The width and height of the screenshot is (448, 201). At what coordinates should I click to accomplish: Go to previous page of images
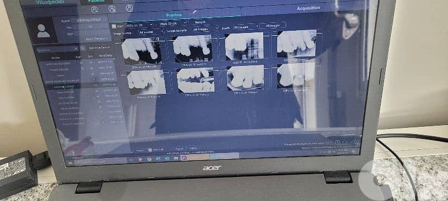click(338, 142)
